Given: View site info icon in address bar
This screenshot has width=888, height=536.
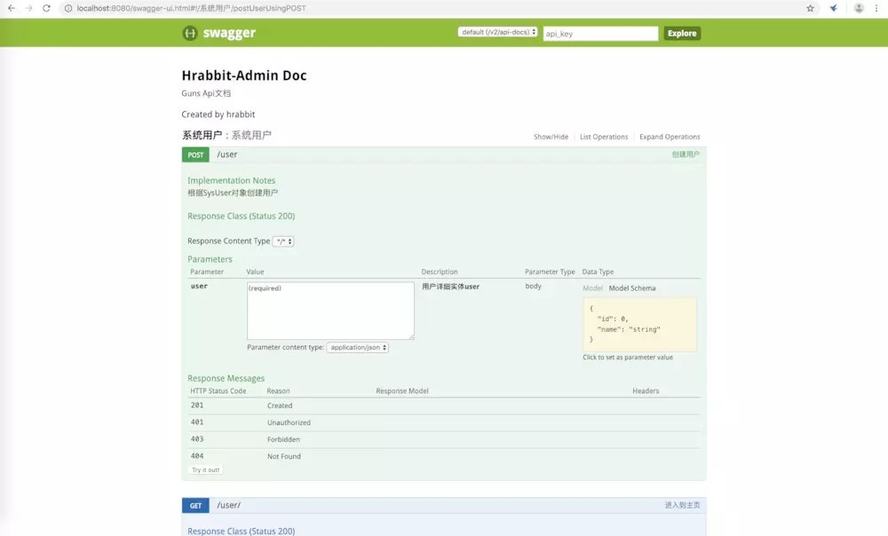Looking at the screenshot, I should coord(68,8).
